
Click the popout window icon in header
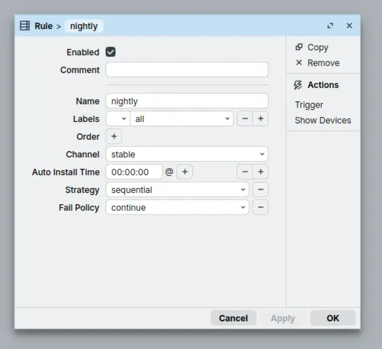330,25
